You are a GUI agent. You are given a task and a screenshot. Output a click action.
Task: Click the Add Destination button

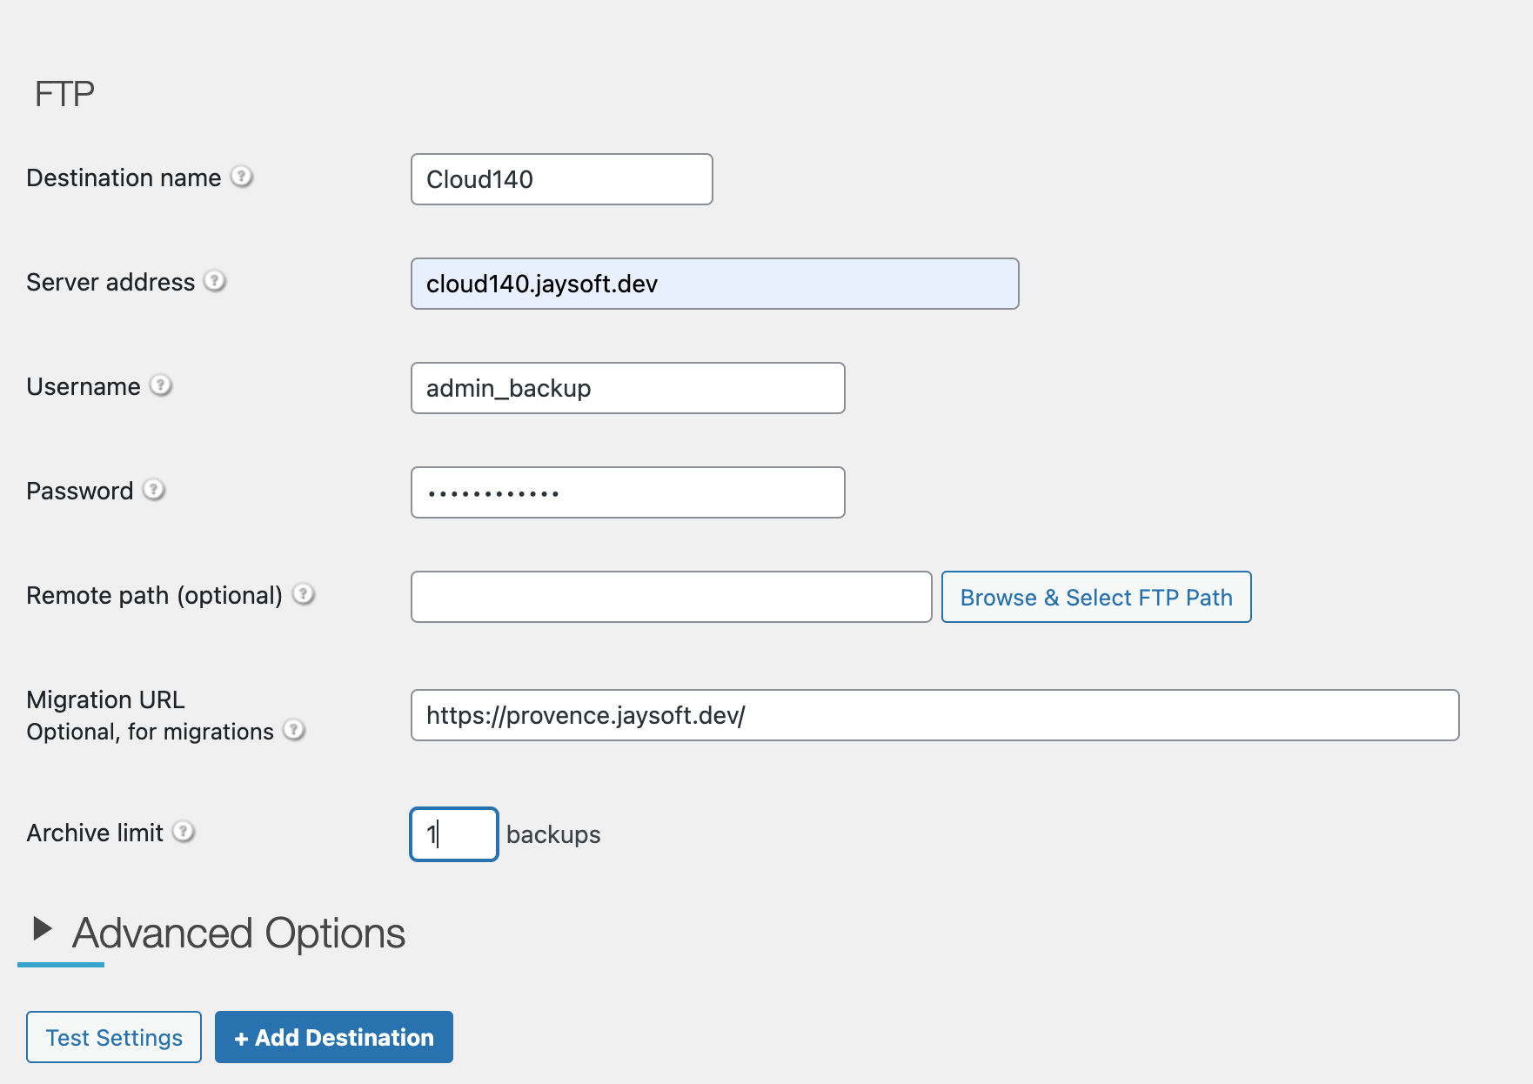(x=333, y=1037)
